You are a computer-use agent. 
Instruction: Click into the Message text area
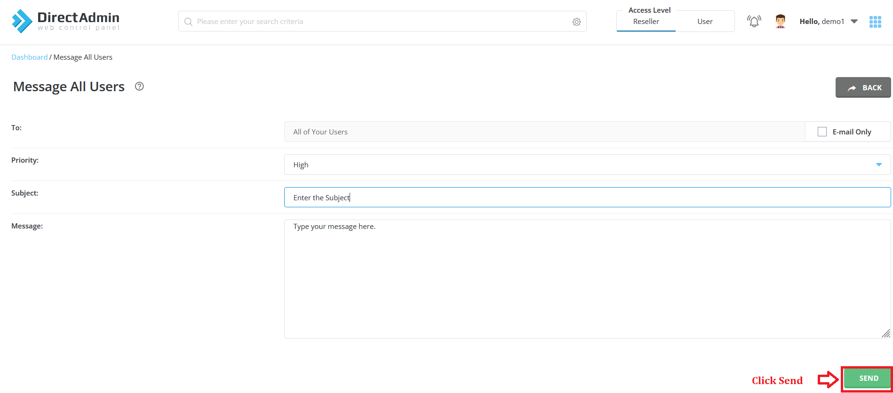587,279
